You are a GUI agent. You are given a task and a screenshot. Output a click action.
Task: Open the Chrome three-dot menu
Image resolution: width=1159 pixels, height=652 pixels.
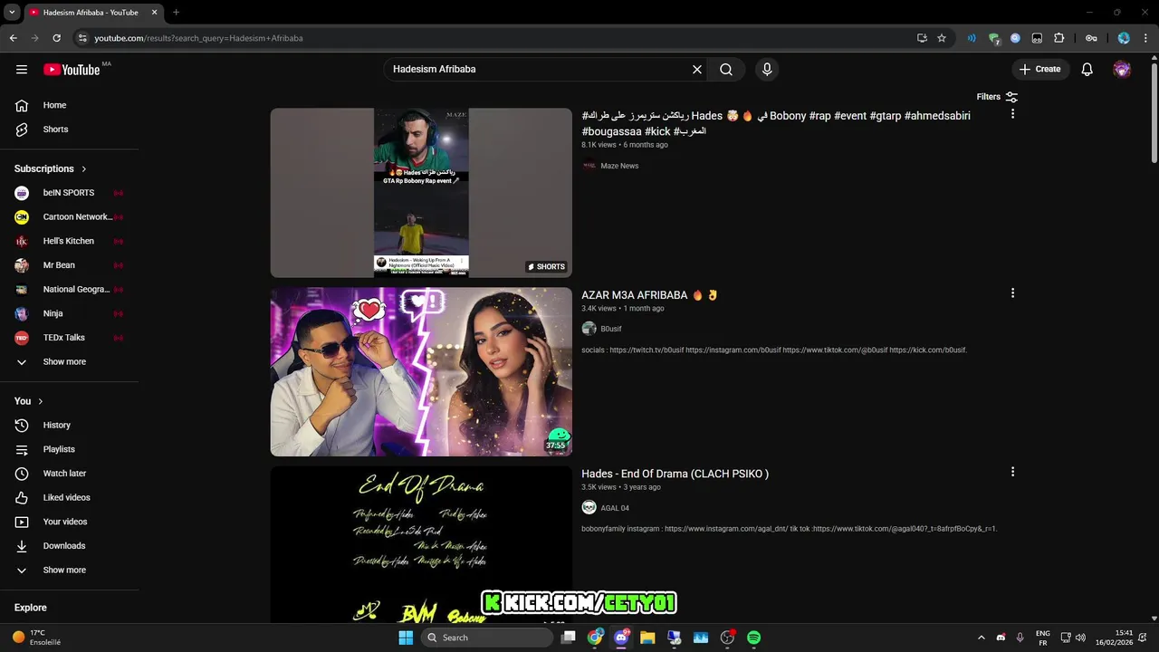[1146, 38]
